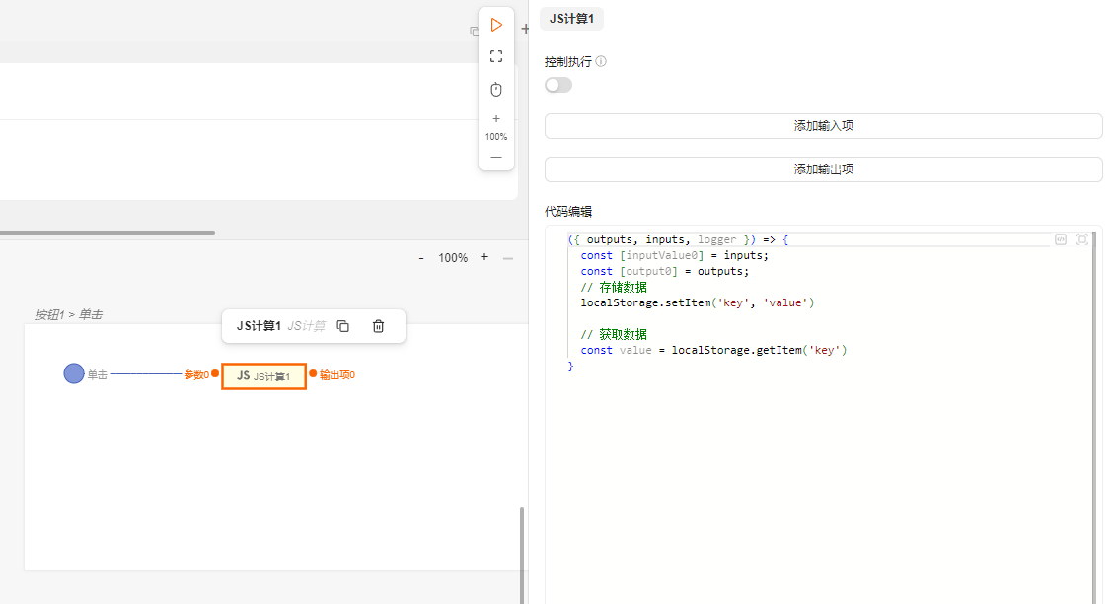1113x604 pixels.
Task: Select the JS计算1 tab label
Action: (571, 19)
